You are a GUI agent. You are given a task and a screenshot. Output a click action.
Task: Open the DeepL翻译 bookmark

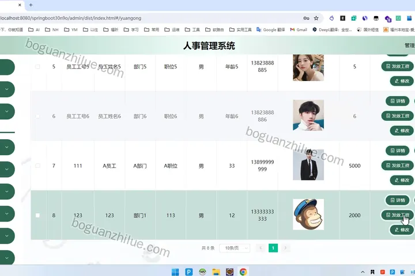[332, 29]
